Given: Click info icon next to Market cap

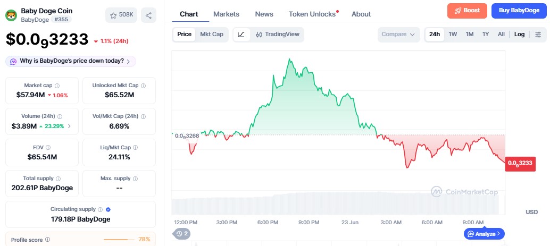Looking at the screenshot, I should [x=57, y=86].
